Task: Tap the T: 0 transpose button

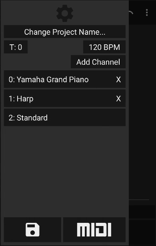Action: click(16, 47)
